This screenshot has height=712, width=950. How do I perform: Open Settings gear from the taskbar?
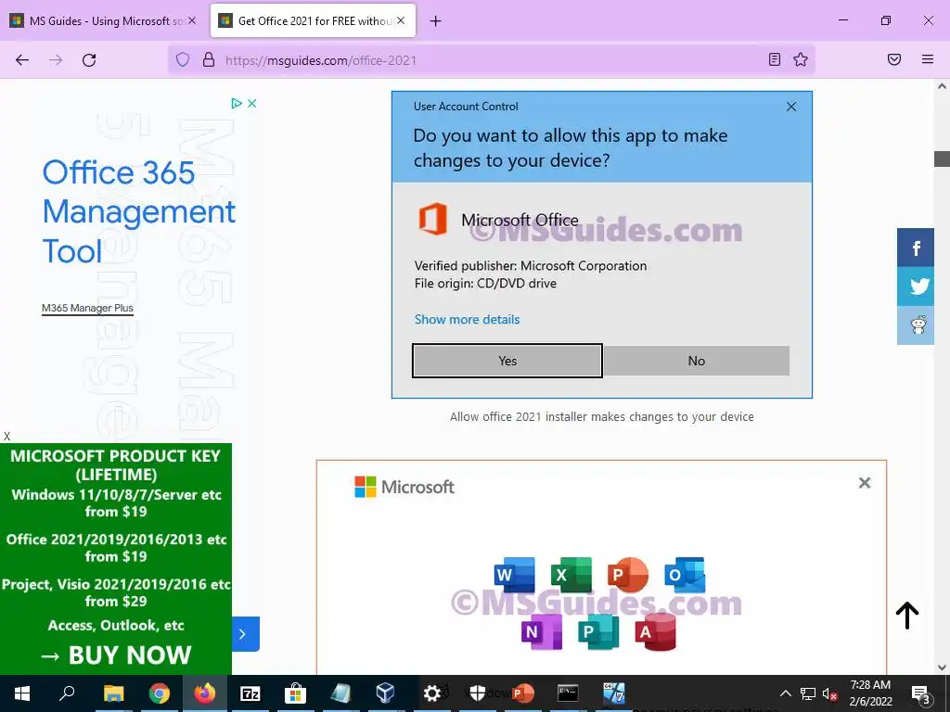pos(432,693)
